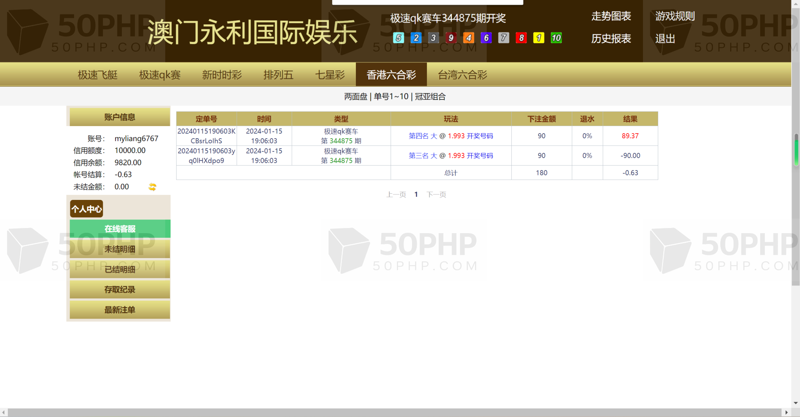The width and height of the screenshot is (800, 417).
Task: Open the 极速飞艇 game tab
Action: pos(98,75)
